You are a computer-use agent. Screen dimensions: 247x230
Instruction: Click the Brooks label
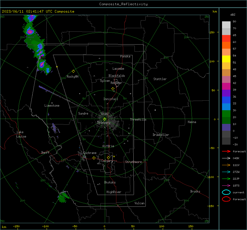195,191
